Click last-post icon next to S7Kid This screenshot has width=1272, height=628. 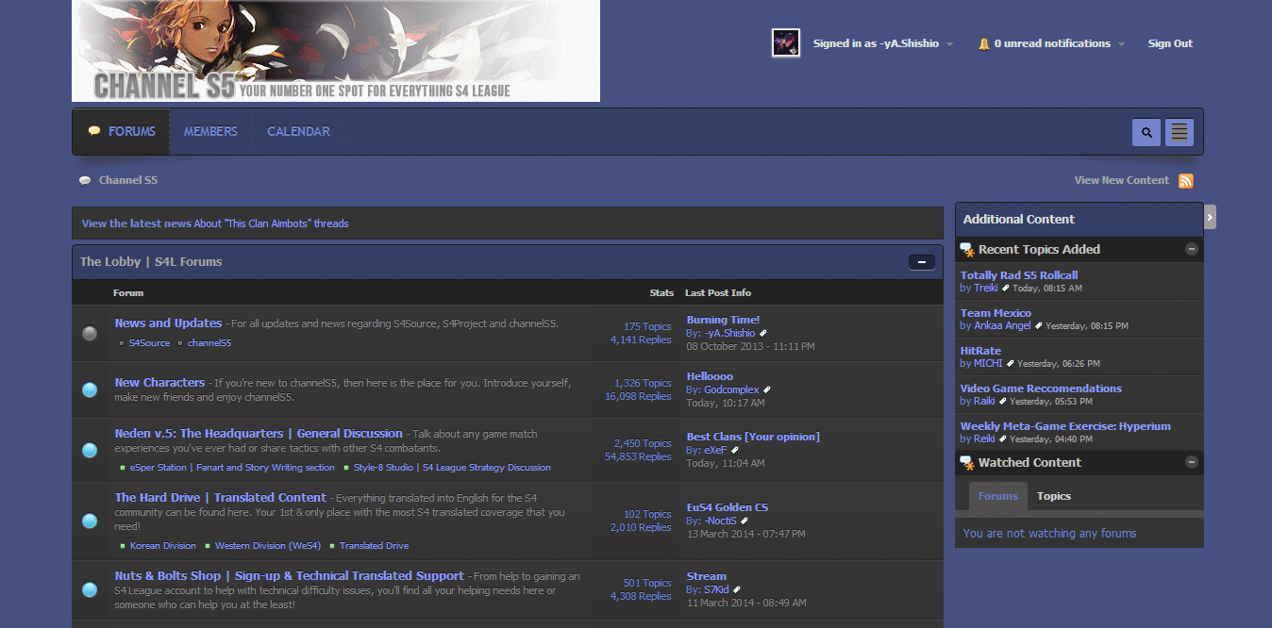[x=737, y=590]
